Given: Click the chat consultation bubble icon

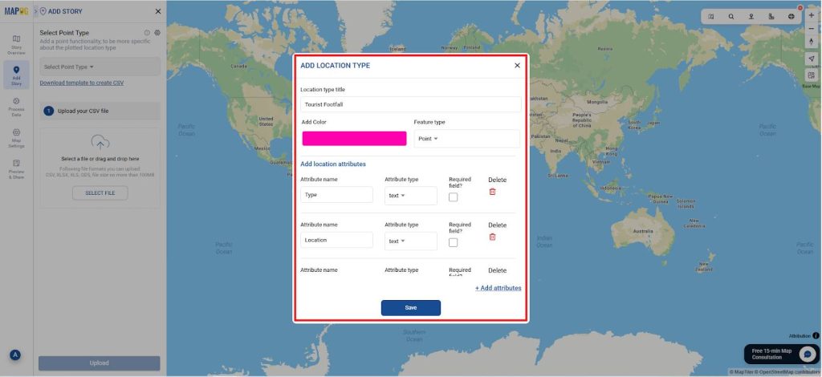Looking at the screenshot, I should tap(808, 354).
